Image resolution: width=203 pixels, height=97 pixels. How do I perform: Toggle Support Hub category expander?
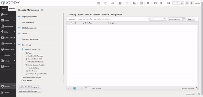[19, 45]
